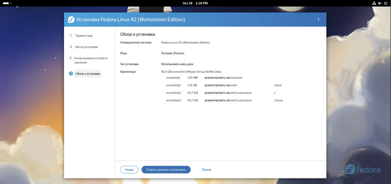Open the kebab menu in installer header
The width and height of the screenshot is (391, 184).
pos(318,19)
